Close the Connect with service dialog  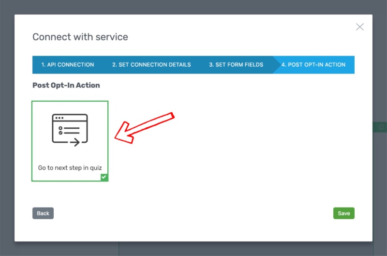click(359, 27)
